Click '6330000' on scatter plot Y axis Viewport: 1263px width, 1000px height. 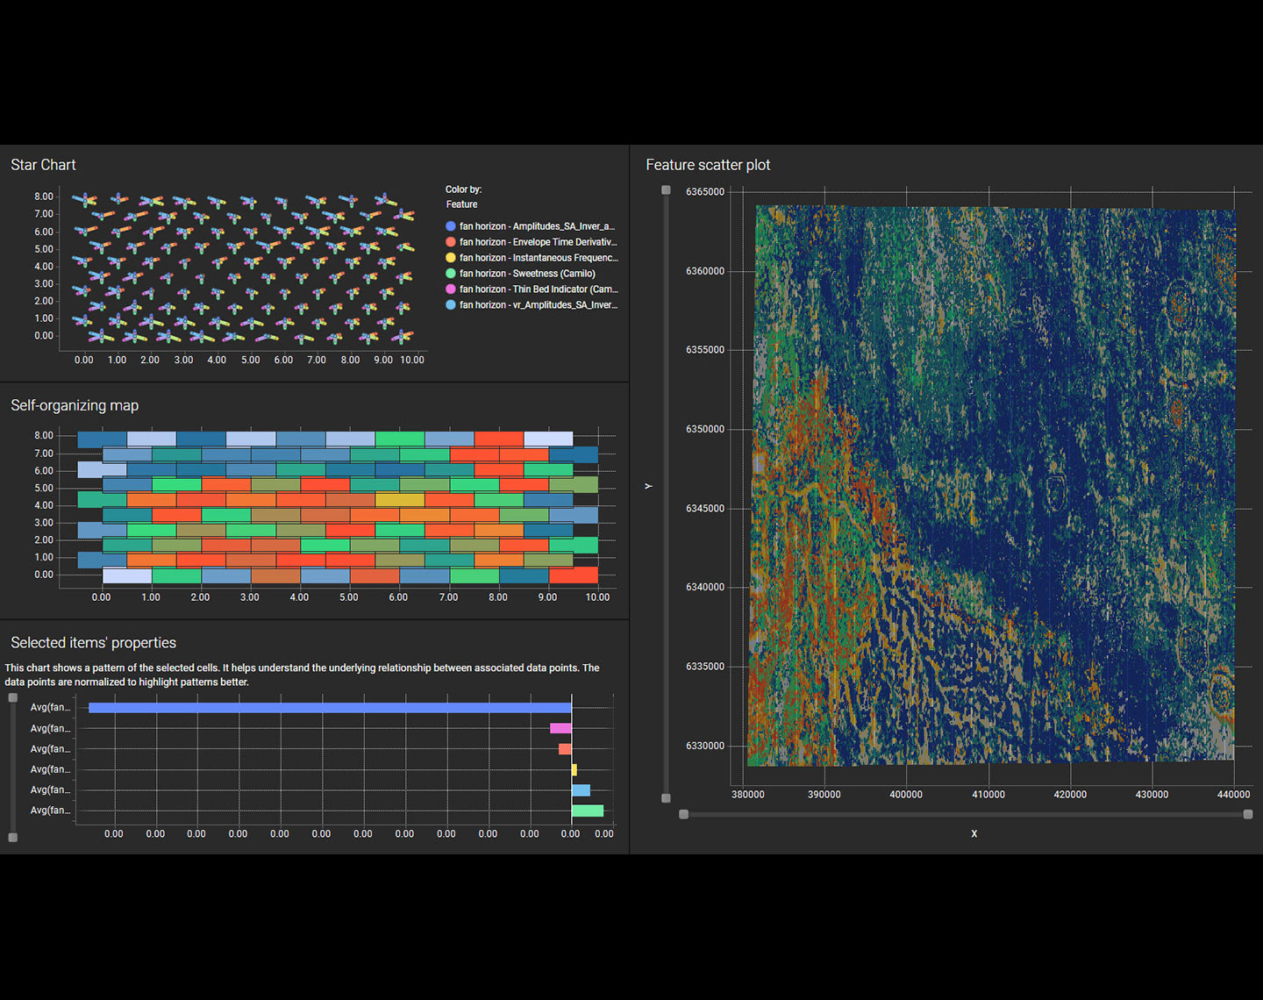[x=705, y=746]
